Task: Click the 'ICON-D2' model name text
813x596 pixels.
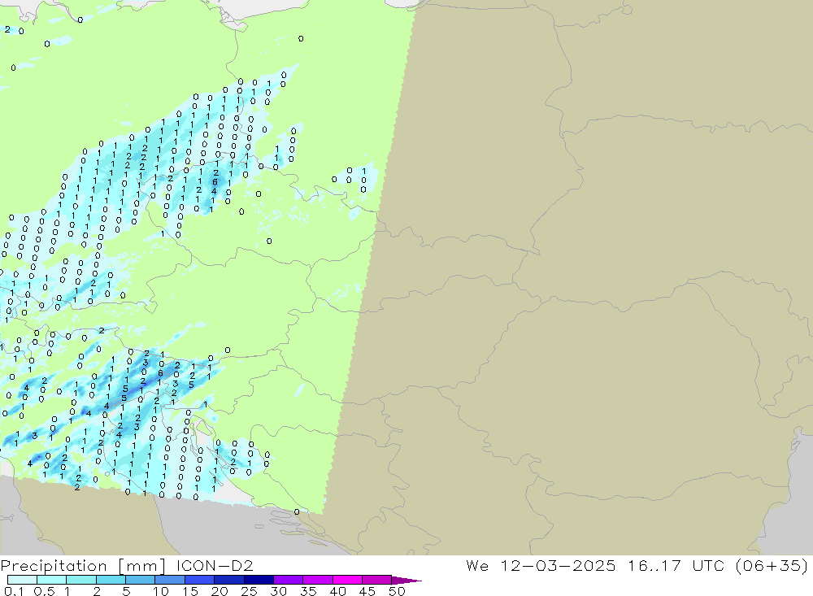Action: 215,565
